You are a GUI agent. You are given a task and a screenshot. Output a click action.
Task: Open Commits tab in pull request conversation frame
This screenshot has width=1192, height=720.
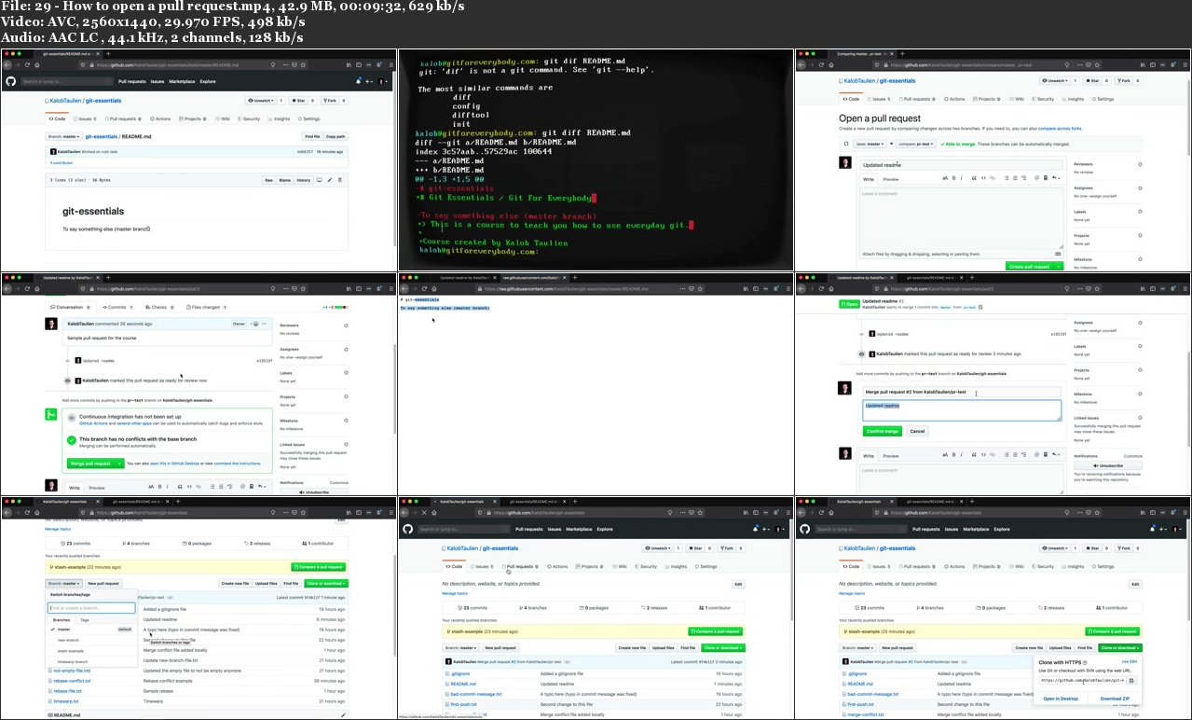pyautogui.click(x=118, y=307)
